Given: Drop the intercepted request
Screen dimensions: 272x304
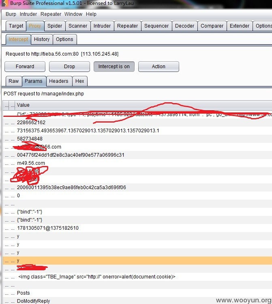Looking at the screenshot, I should 69,67.
